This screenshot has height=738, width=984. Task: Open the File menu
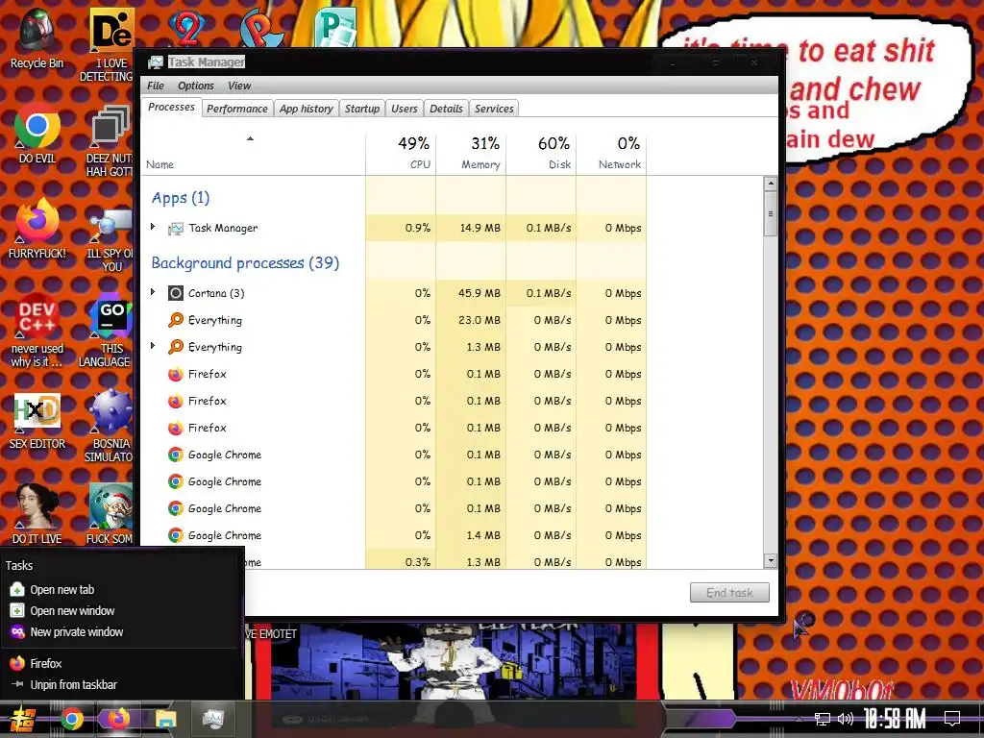(155, 86)
